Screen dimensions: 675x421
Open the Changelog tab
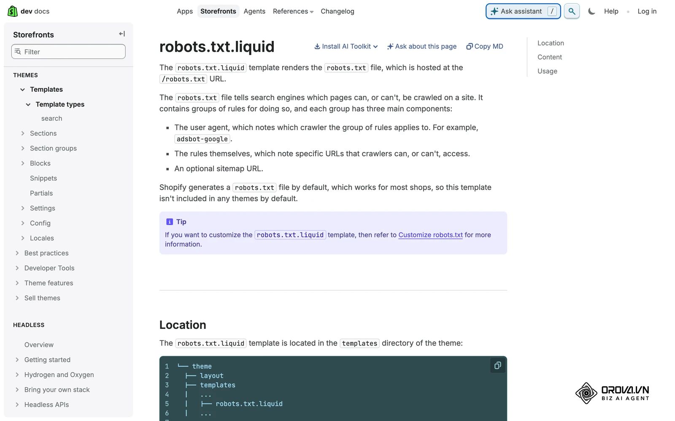337,11
